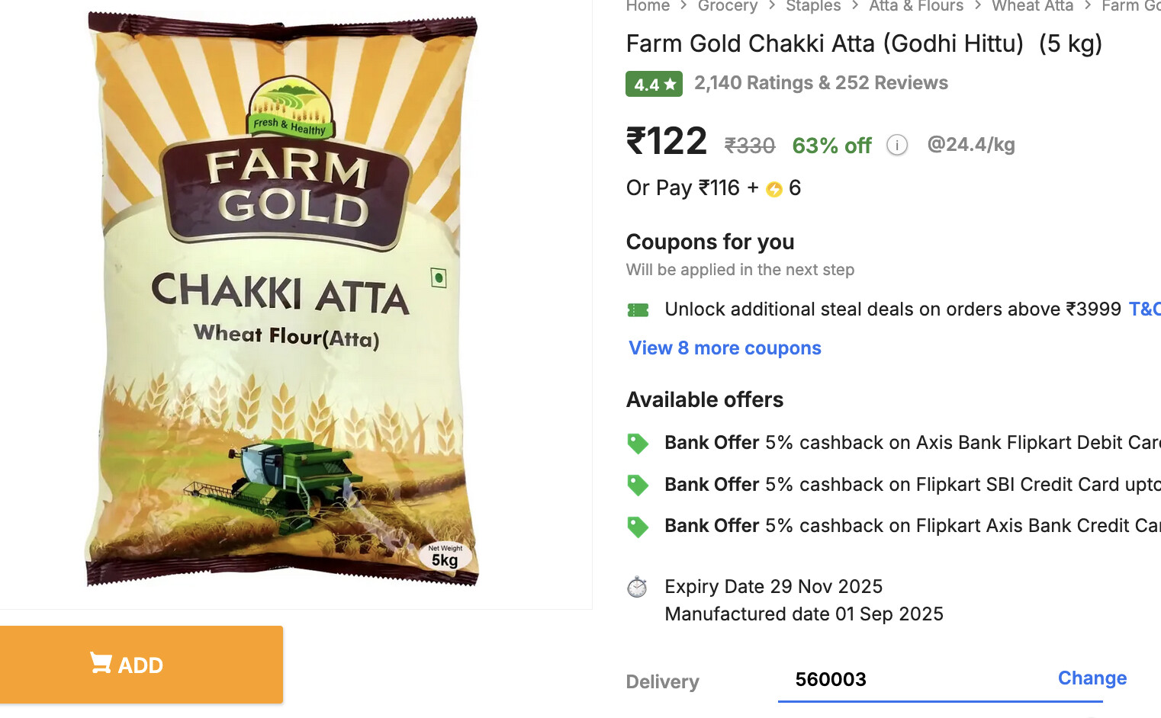
Task: Click Change next to the delivery pincode
Action: coord(1092,678)
